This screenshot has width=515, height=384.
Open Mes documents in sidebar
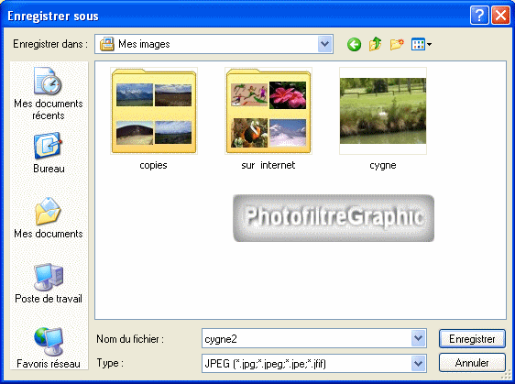point(49,218)
